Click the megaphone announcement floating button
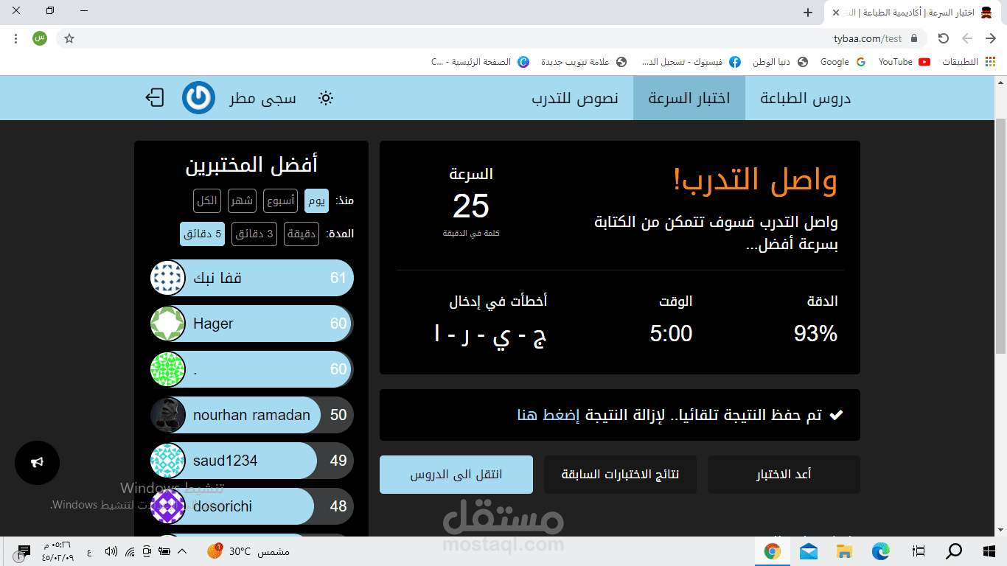Screen dimensions: 1007x566 point(37,463)
